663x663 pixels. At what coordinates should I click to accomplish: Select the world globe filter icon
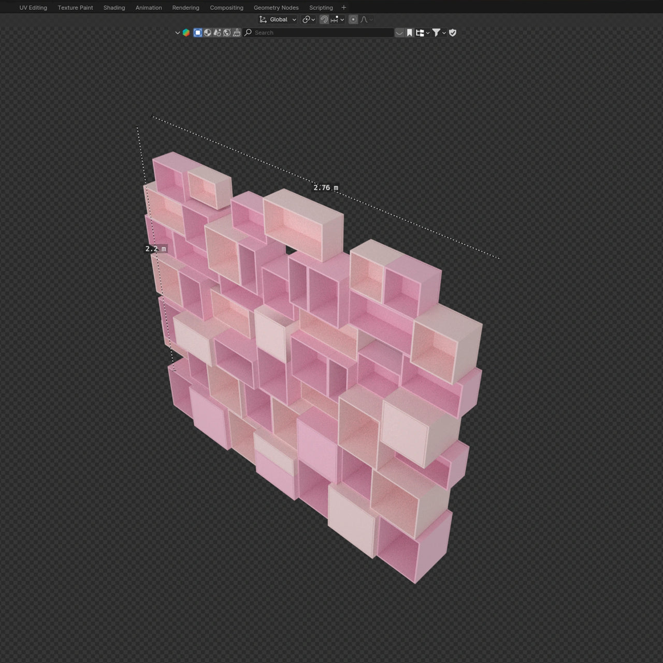(227, 33)
